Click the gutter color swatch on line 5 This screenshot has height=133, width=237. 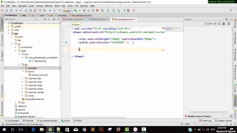coord(66,42)
